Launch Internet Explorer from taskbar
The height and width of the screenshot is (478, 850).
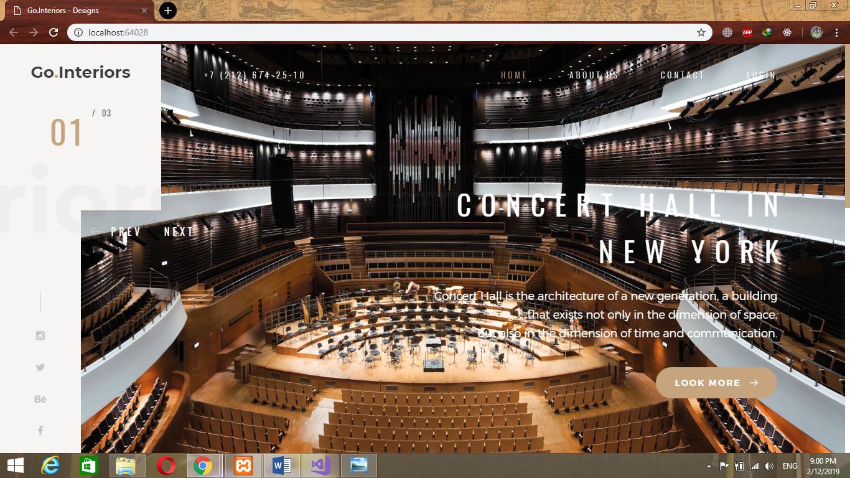point(50,466)
